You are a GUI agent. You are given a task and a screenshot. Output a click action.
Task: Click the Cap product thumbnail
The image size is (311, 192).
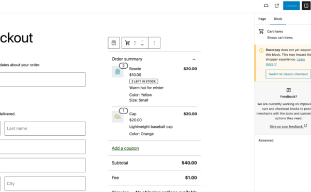tap(117, 117)
